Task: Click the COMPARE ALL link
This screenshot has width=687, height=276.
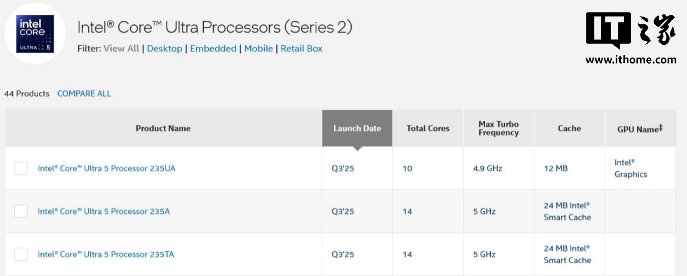Action: click(x=84, y=94)
